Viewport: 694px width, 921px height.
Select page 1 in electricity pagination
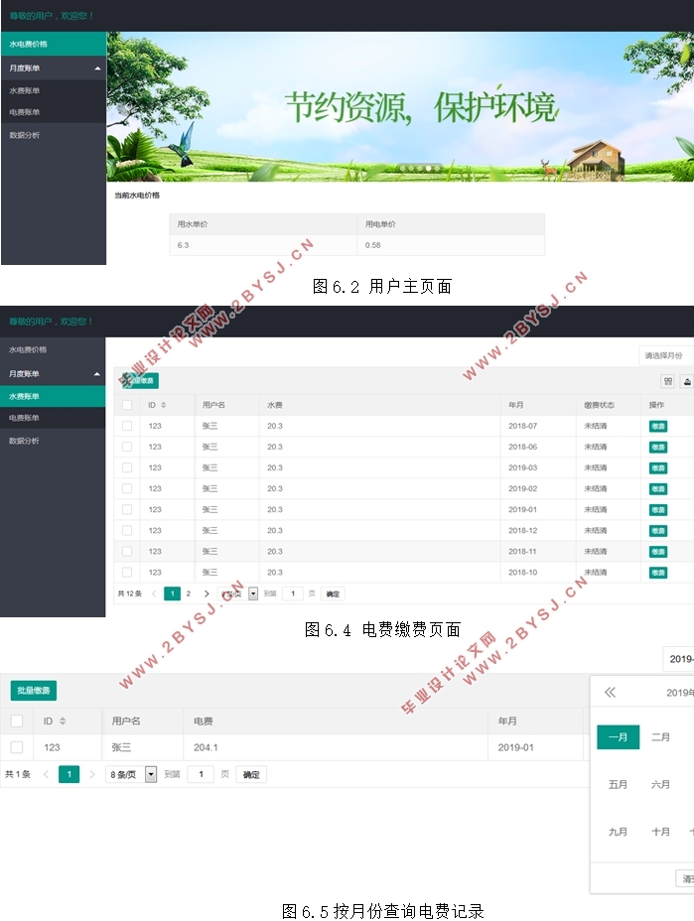coord(69,774)
